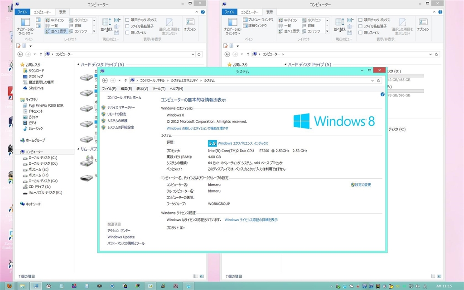The height and width of the screenshot is (290, 464).
Task: Open address history dropdown in left Explorer
Action: 193,54
